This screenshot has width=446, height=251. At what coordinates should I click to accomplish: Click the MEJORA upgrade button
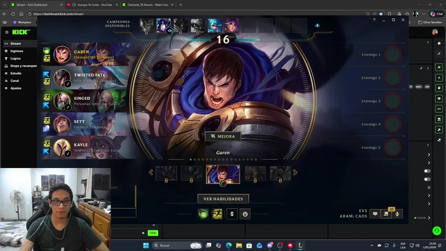click(x=223, y=136)
